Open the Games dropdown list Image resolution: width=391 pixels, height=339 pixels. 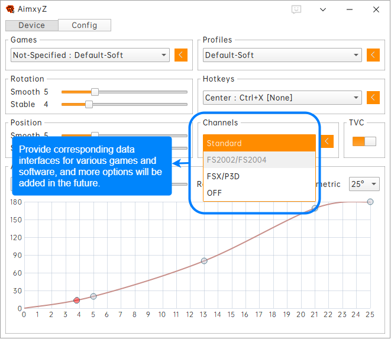point(91,55)
